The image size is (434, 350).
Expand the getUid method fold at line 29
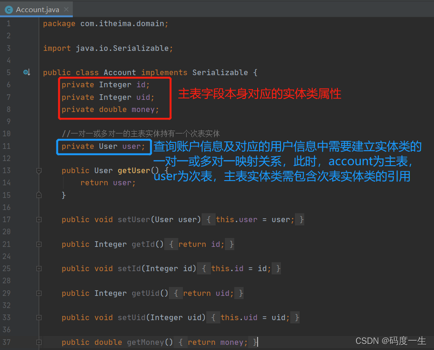point(39,293)
